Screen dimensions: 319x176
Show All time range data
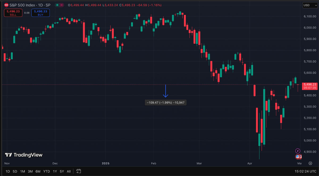(x=69, y=171)
